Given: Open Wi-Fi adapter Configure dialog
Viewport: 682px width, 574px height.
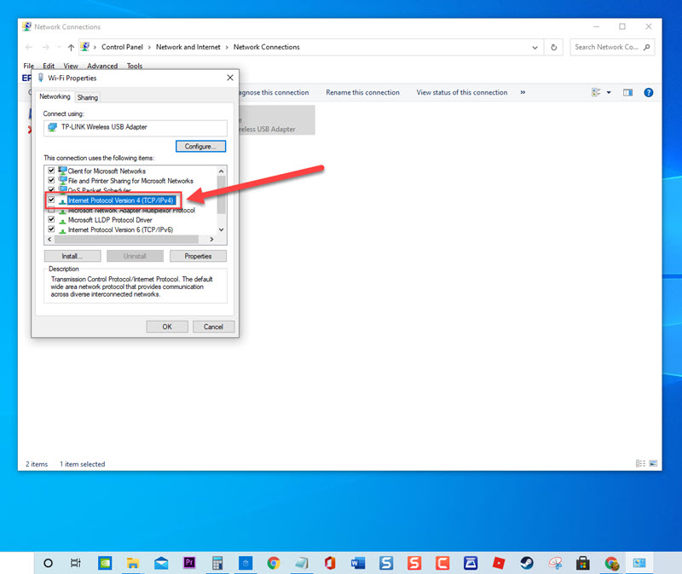Looking at the screenshot, I should click(200, 146).
